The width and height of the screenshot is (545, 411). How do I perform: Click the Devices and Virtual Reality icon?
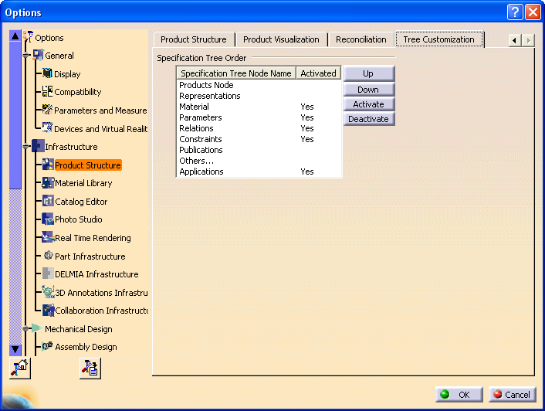(47, 127)
